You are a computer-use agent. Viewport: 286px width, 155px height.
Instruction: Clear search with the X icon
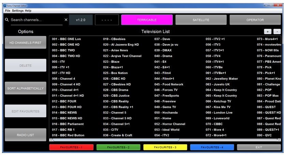tap(66, 20)
